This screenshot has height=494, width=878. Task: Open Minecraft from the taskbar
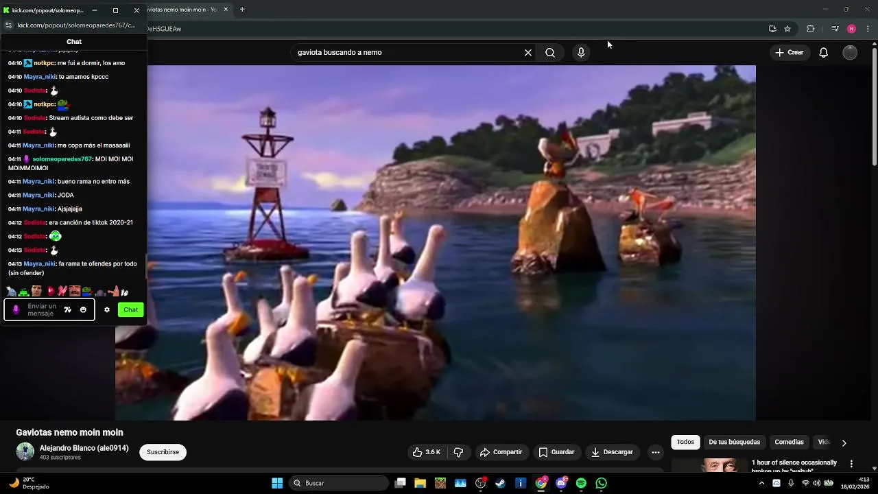[440, 483]
